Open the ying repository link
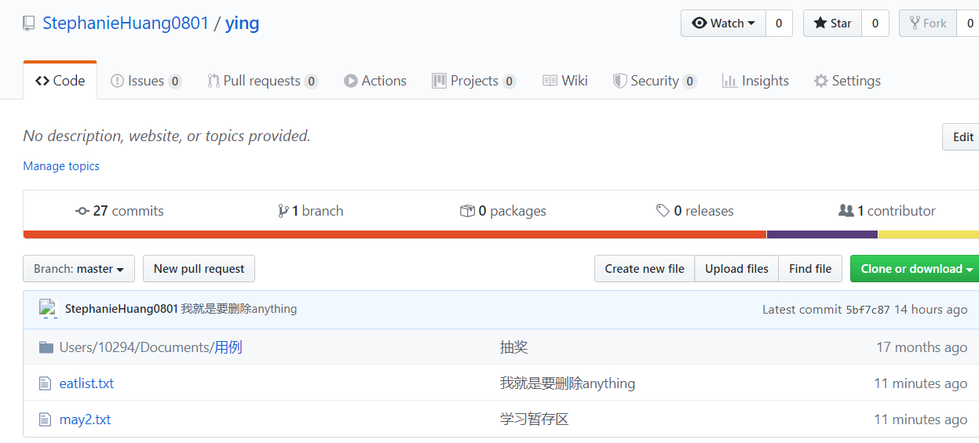This screenshot has width=979, height=443. click(x=242, y=23)
